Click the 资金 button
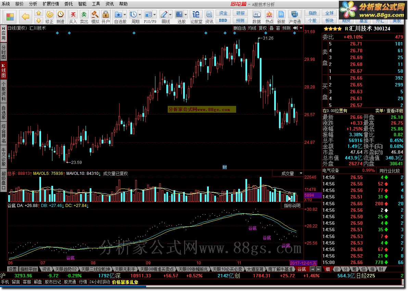 (x=223, y=13)
